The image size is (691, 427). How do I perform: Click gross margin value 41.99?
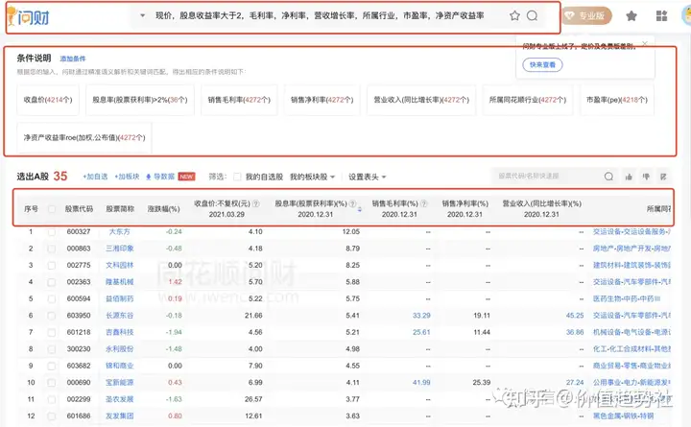tap(421, 383)
